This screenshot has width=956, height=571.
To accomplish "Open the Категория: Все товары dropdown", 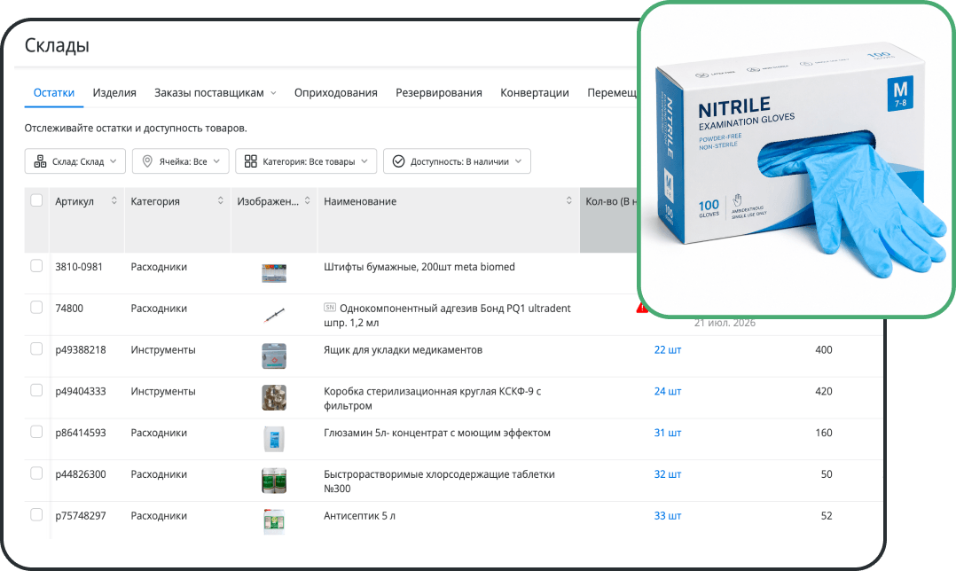I will (x=306, y=161).
